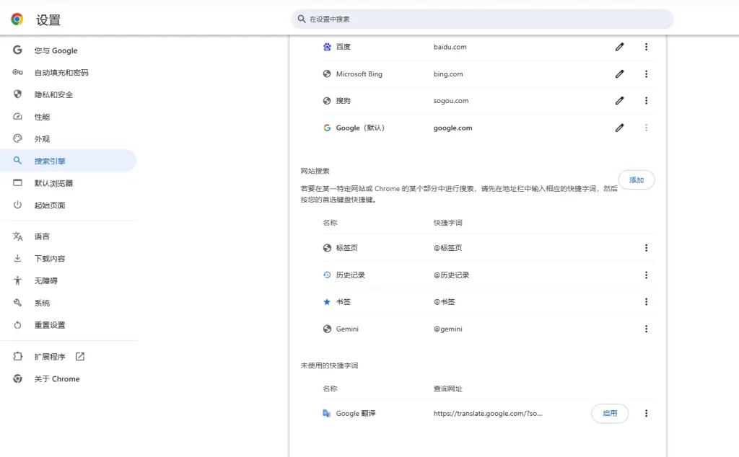739x457 pixels.
Task: Edit the 搜狗 search engine with pencil icon
Action: point(619,101)
